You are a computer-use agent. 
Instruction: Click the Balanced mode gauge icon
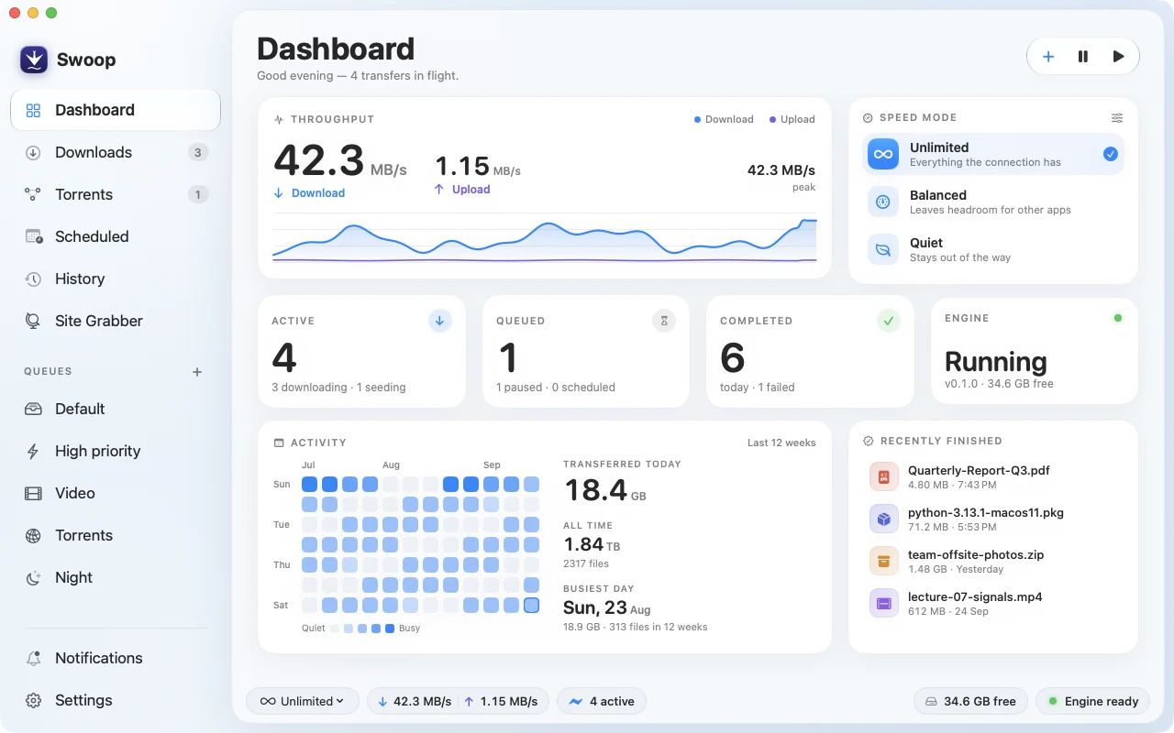click(883, 202)
